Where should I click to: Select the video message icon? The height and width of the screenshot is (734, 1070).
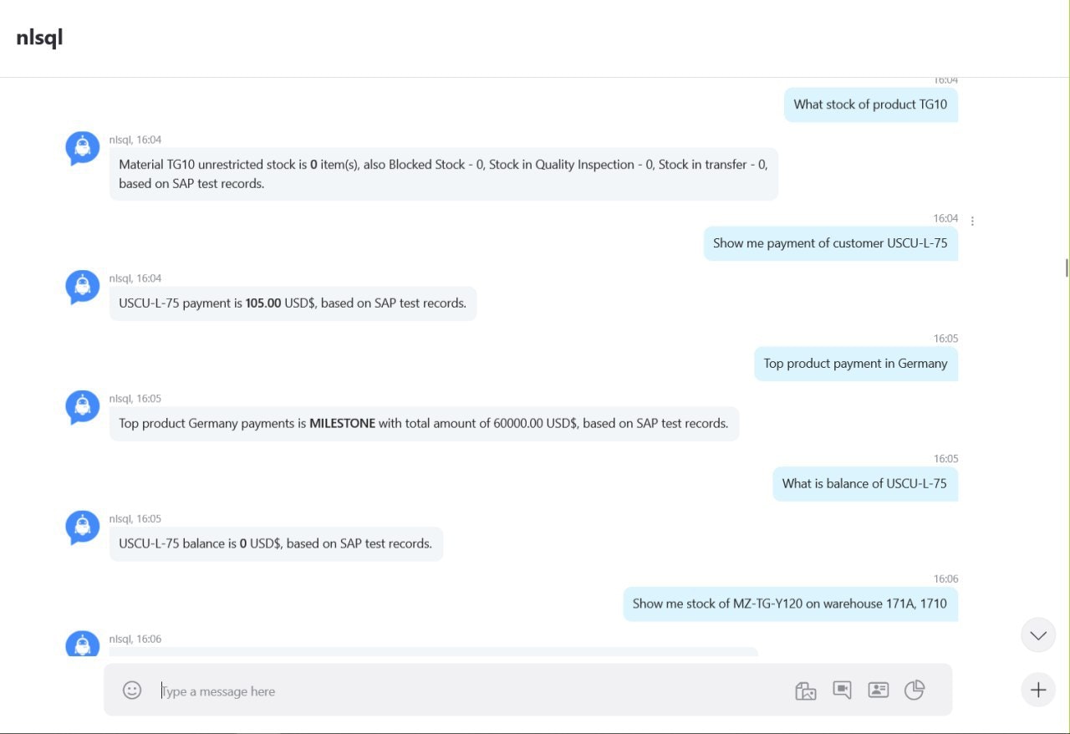[842, 691]
